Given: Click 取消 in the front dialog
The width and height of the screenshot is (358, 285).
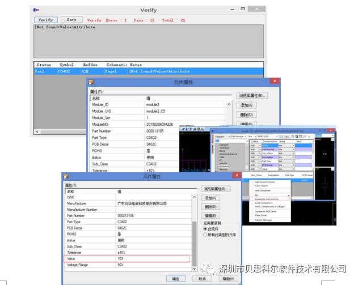Looking at the screenshot, I should pyautogui.click(x=202, y=279).
